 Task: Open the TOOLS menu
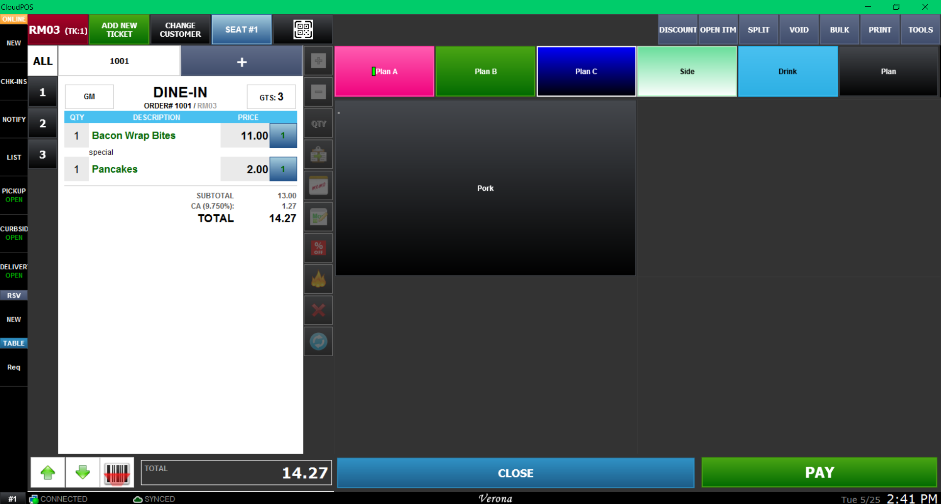coord(920,30)
